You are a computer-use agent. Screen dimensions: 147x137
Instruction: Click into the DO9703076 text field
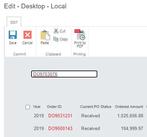[x=64, y=74]
